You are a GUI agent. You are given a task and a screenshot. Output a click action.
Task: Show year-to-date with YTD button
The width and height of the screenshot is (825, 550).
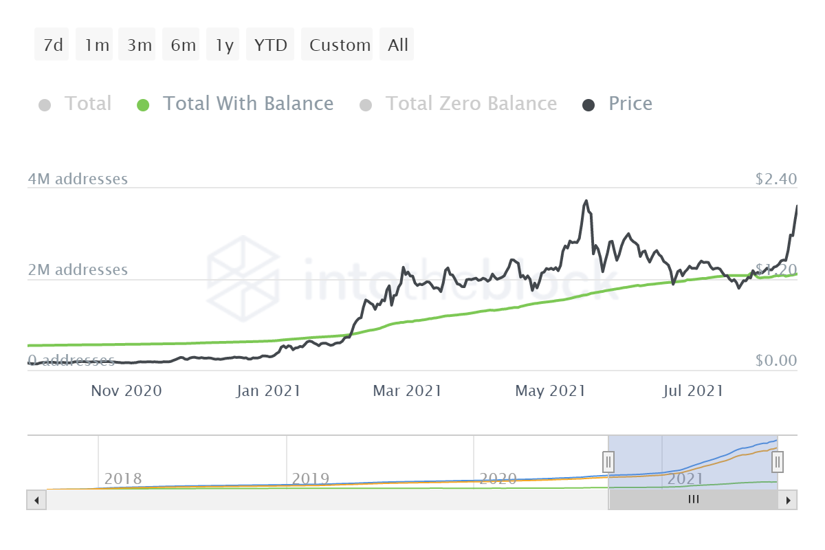tap(270, 45)
